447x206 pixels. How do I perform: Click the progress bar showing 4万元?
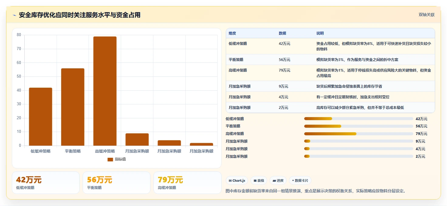(x=359, y=149)
